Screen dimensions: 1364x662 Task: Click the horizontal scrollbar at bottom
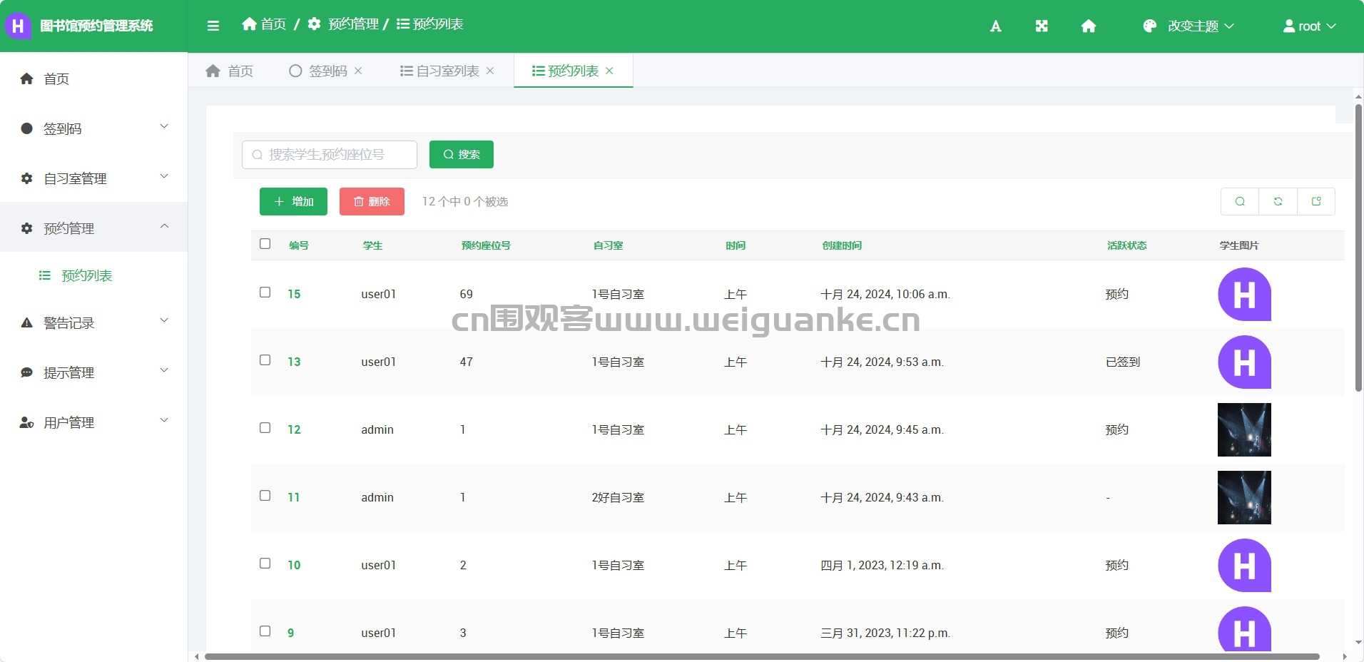point(762,656)
